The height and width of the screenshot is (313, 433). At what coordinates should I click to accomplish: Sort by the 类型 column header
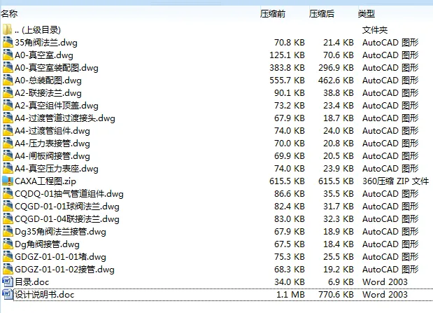[x=366, y=13]
